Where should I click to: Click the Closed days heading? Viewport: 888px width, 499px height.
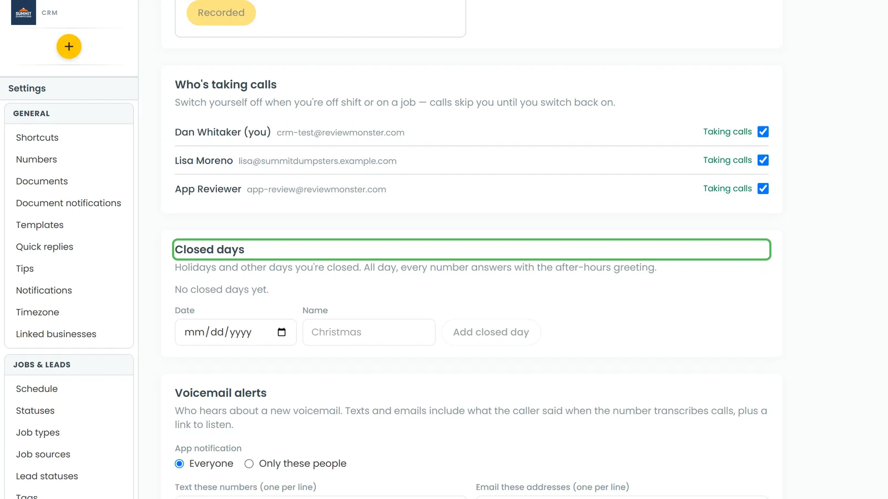[x=210, y=249]
